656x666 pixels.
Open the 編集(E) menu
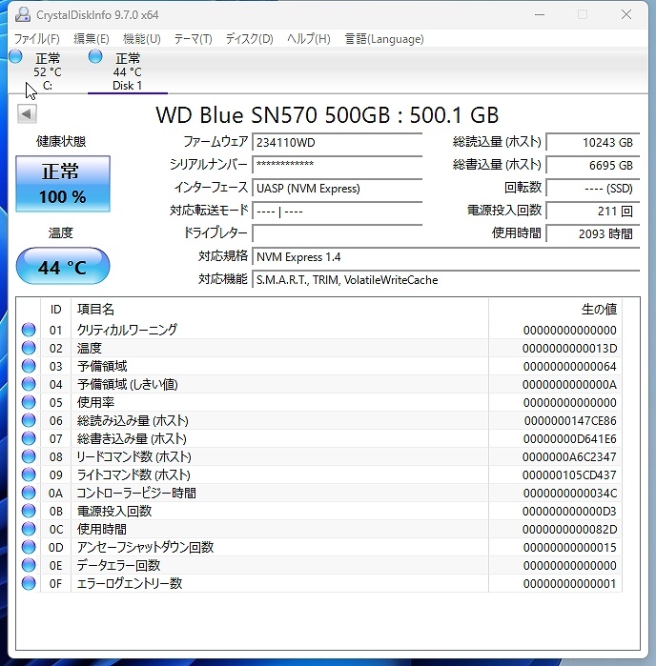point(91,39)
